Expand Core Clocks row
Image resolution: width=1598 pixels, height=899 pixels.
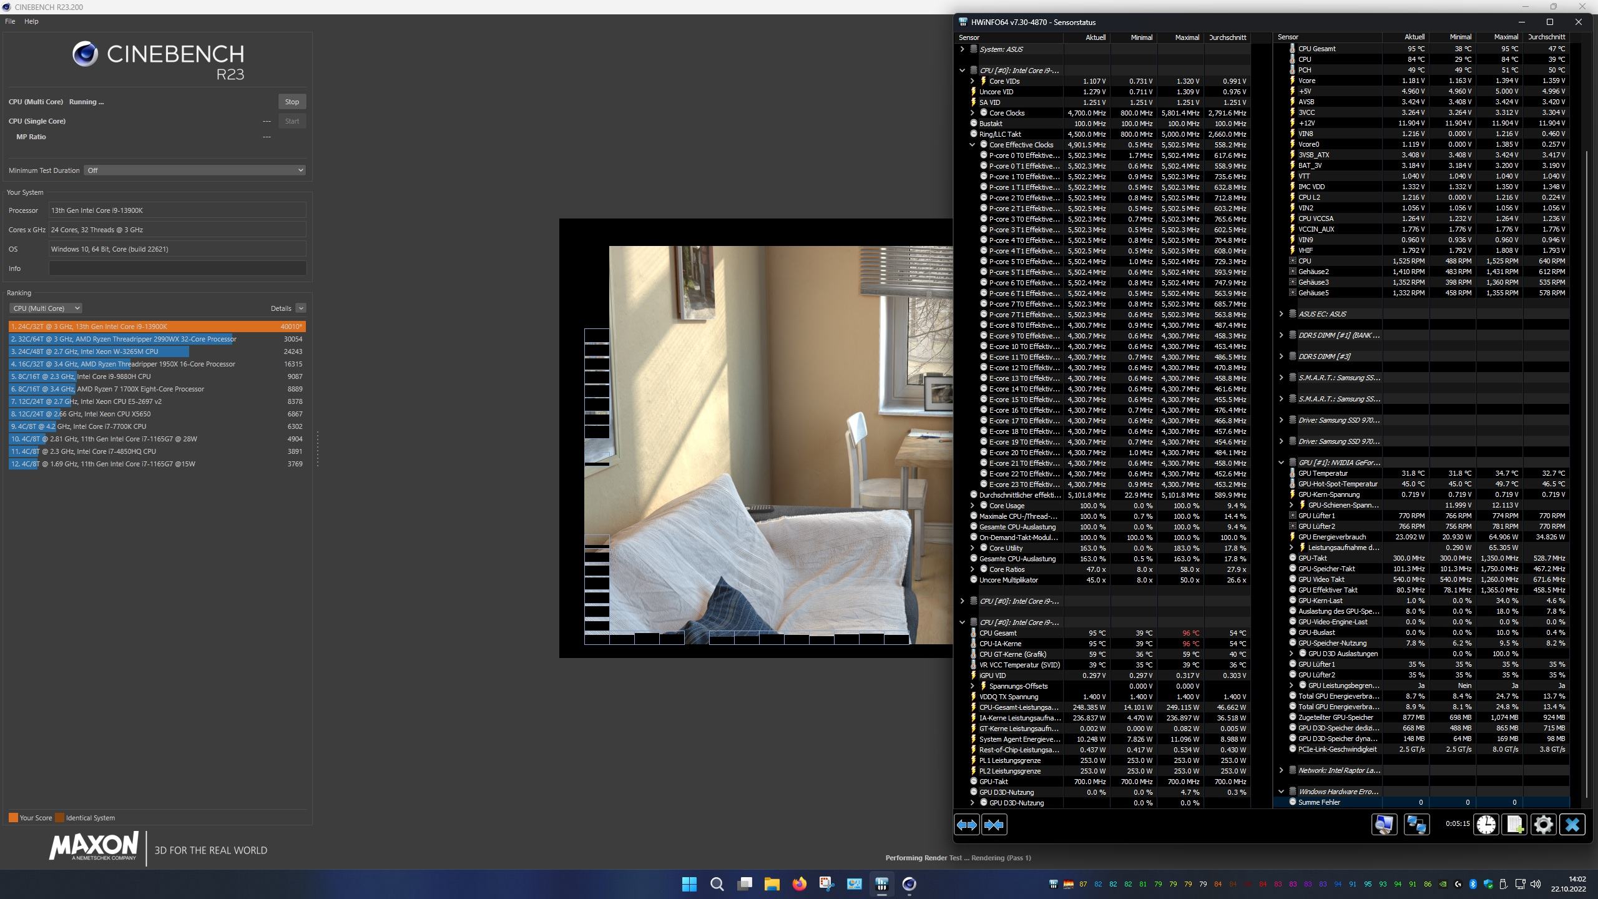point(972,113)
